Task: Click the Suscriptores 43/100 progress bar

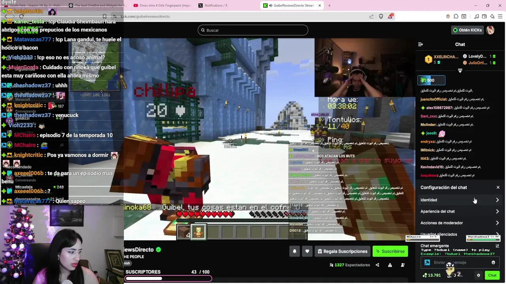Action: pos(168,278)
